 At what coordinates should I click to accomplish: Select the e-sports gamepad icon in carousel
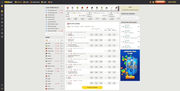tap(106, 8)
